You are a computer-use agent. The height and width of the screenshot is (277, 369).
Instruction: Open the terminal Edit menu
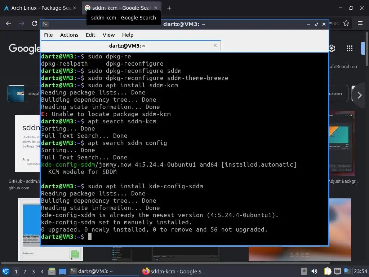pos(90,35)
